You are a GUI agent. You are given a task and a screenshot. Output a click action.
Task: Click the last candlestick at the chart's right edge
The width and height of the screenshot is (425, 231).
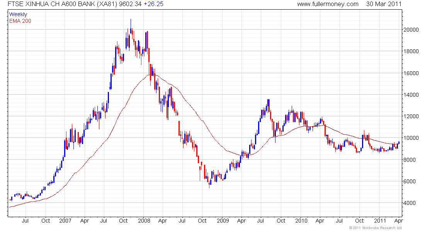tap(399, 143)
